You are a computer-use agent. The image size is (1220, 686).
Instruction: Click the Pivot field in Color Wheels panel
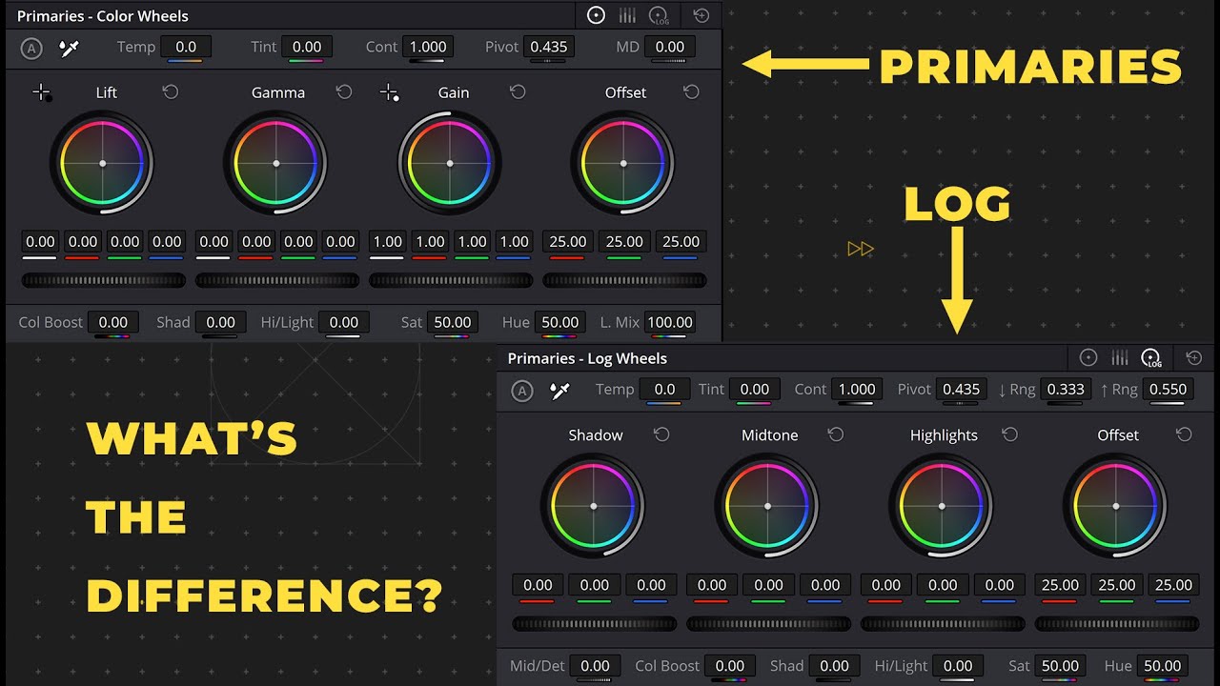(549, 47)
